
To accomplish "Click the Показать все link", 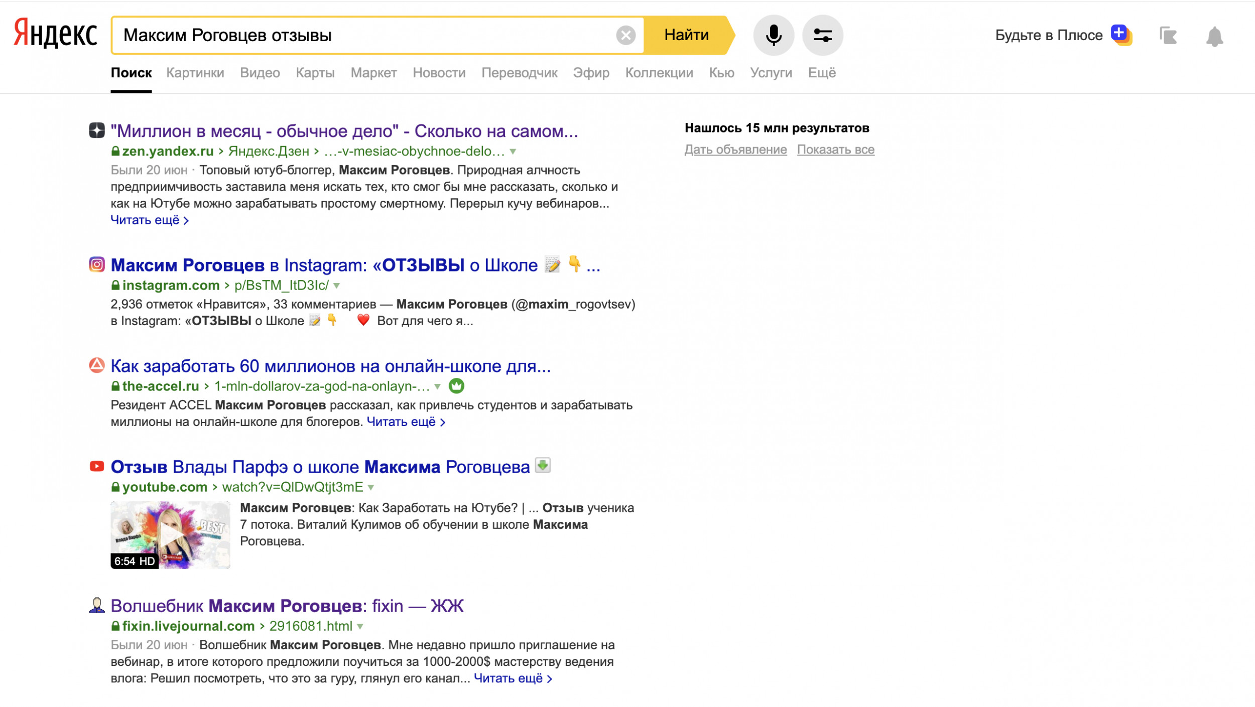I will coord(835,150).
